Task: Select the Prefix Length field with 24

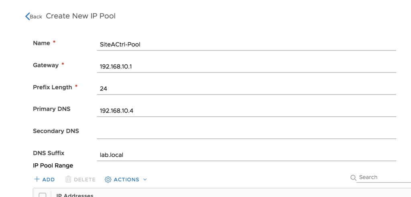Action: click(x=246, y=89)
